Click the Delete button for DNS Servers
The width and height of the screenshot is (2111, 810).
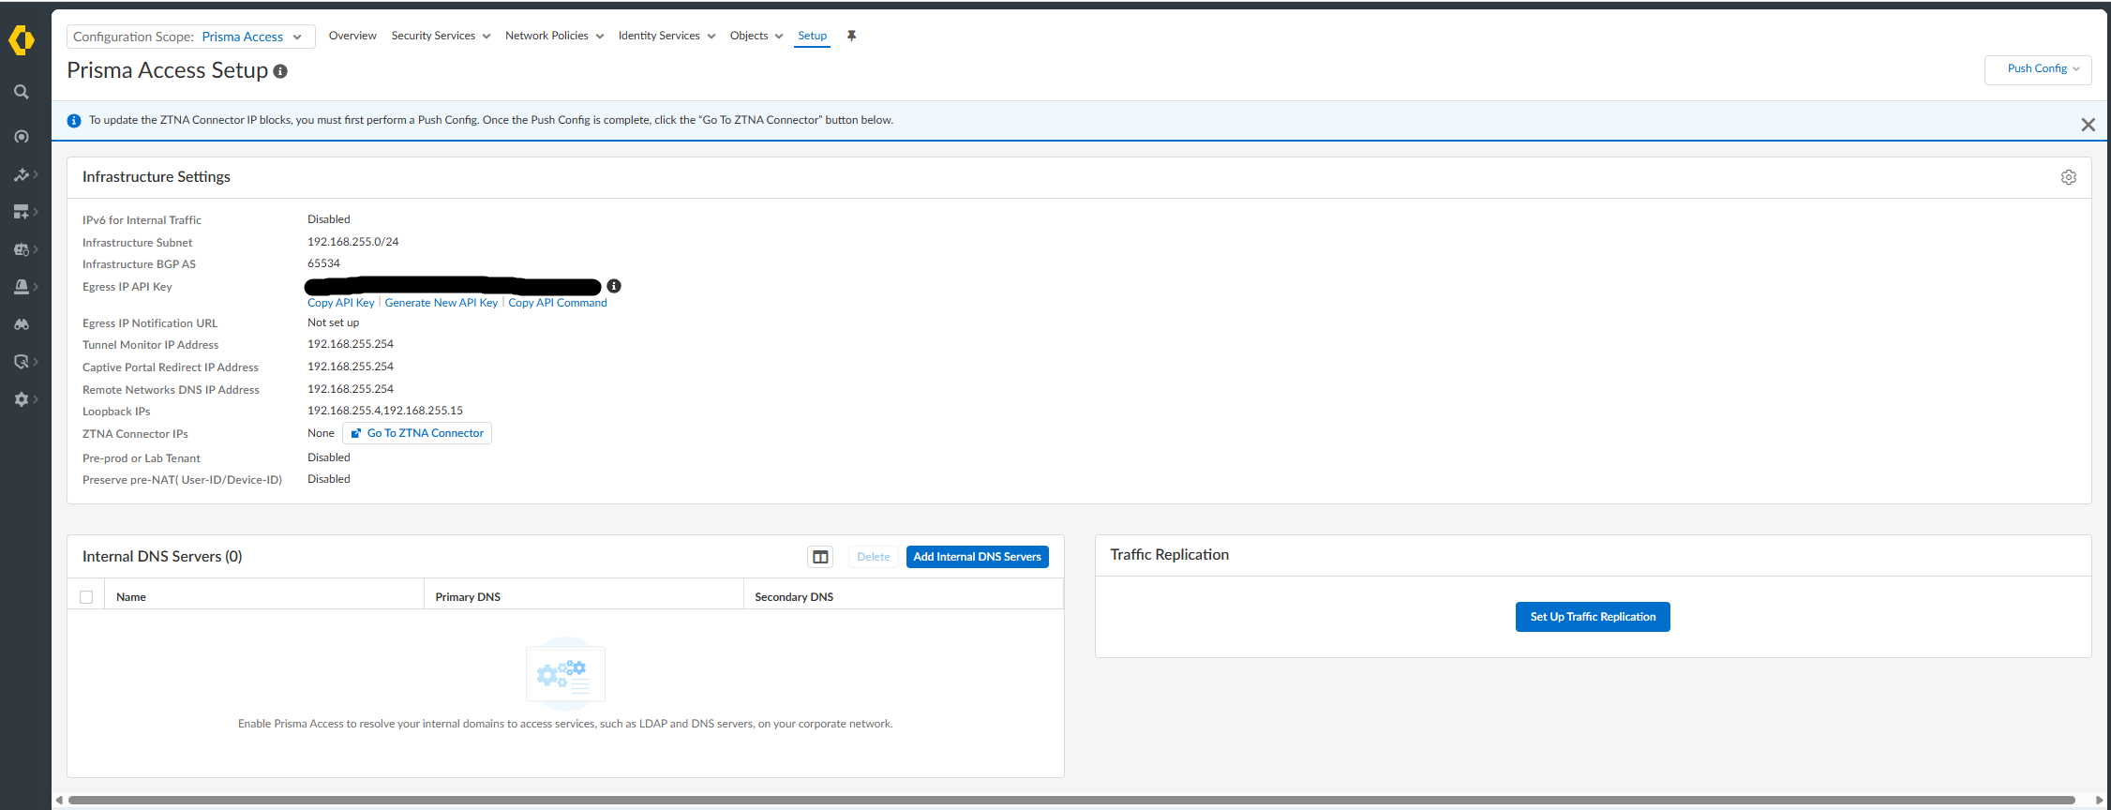coord(874,557)
